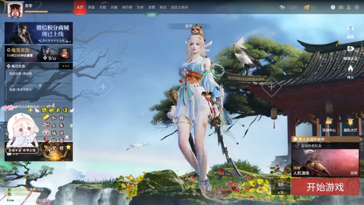The width and height of the screenshot is (364, 205).
Task: Open the 推荐关注 video camera icon
Action: point(350,49)
